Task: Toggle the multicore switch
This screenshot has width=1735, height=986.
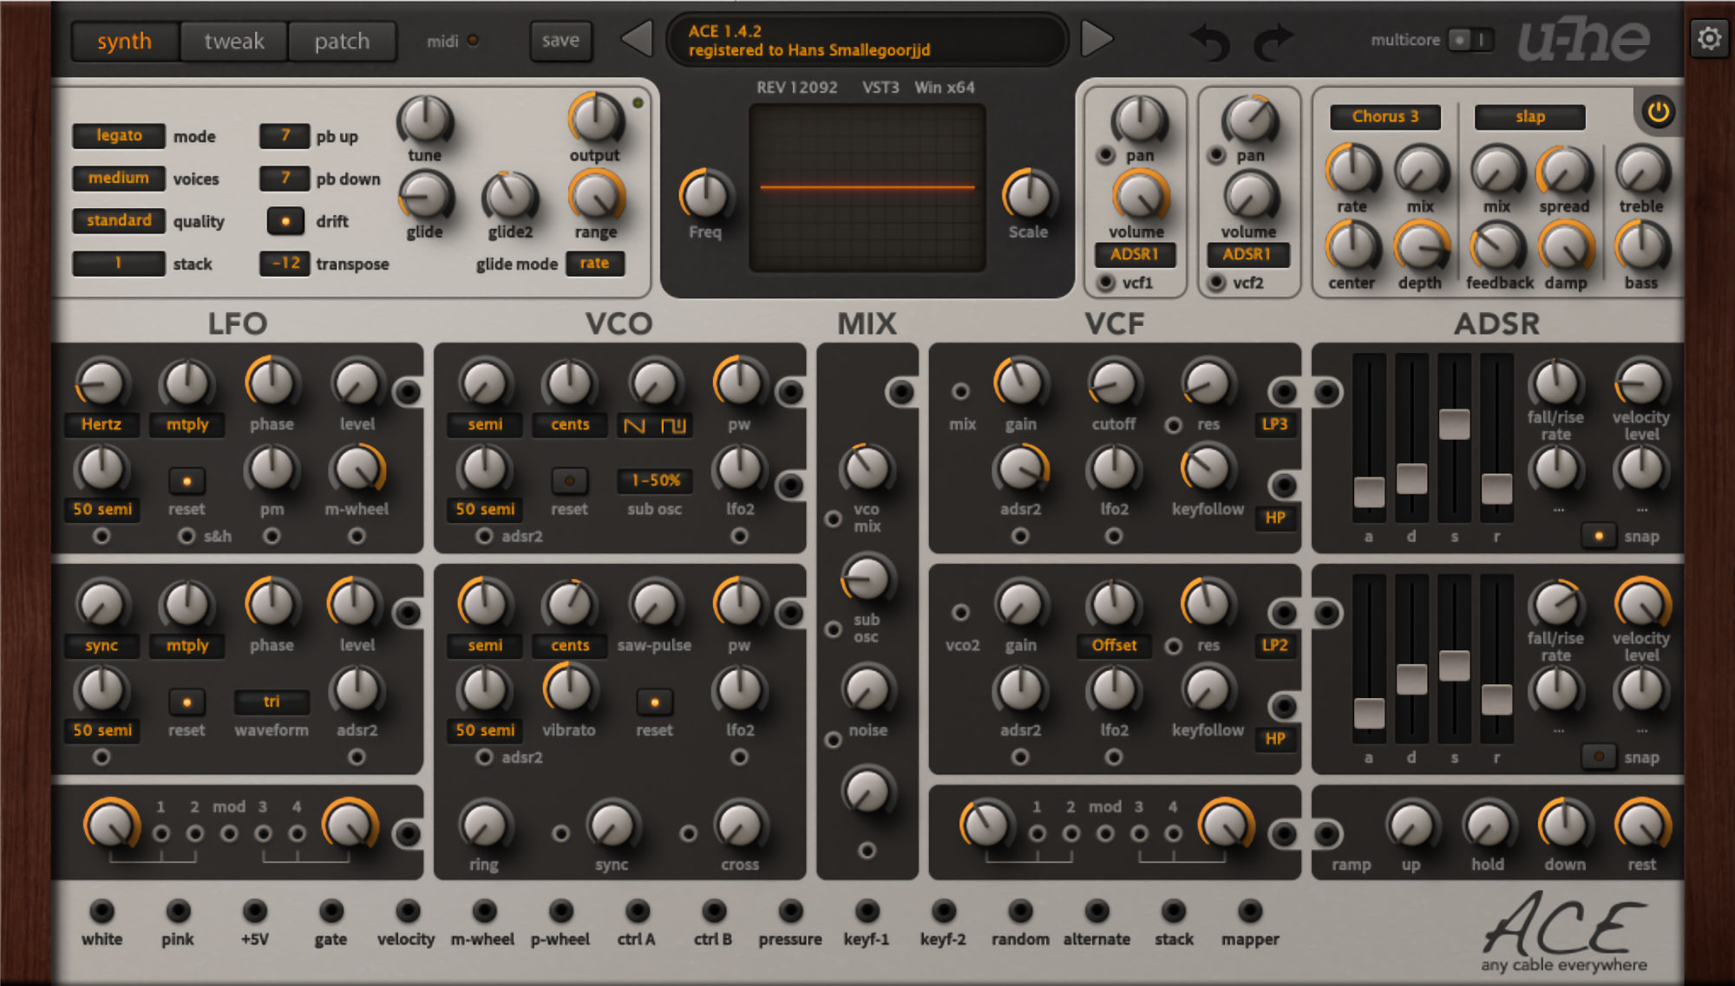Action: pos(1470,40)
